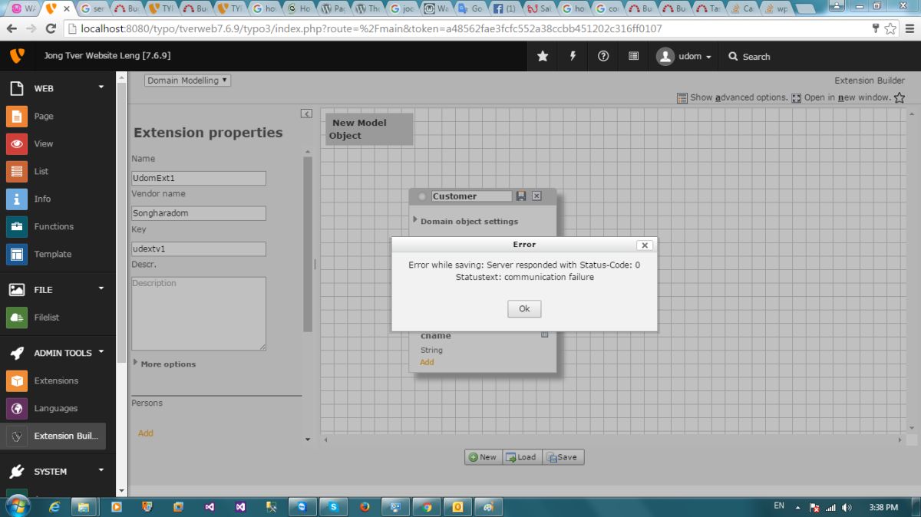Open the Filelist module icon

16,317
